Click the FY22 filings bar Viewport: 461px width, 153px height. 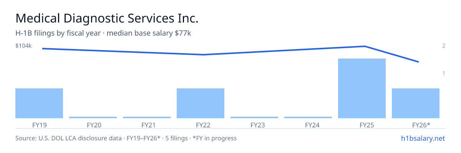tap(201, 103)
